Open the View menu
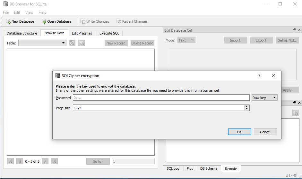 tap(29, 12)
